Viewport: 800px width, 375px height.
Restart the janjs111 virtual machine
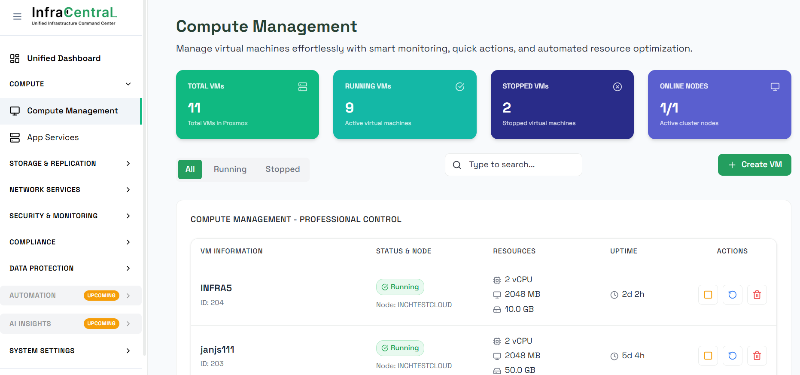[732, 356]
